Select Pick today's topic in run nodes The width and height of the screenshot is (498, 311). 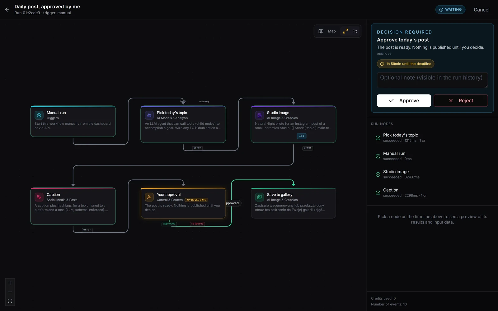point(432,138)
